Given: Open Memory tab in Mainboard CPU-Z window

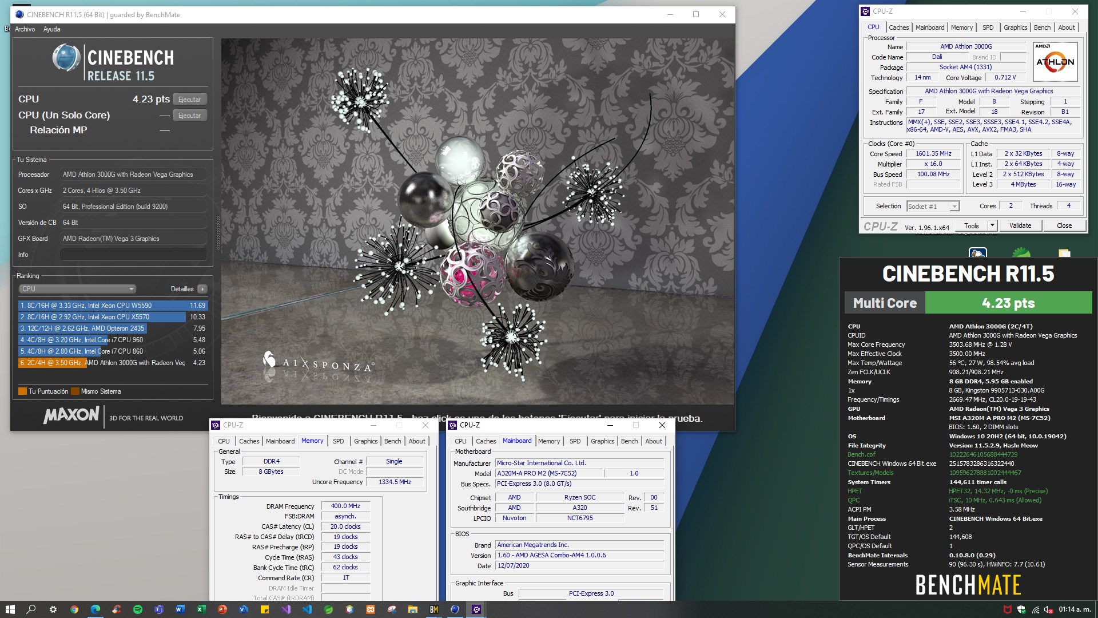Looking at the screenshot, I should point(548,441).
